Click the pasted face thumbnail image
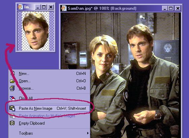Image resolution: width=189 pixels, height=138 pixels. pyautogui.click(x=36, y=31)
